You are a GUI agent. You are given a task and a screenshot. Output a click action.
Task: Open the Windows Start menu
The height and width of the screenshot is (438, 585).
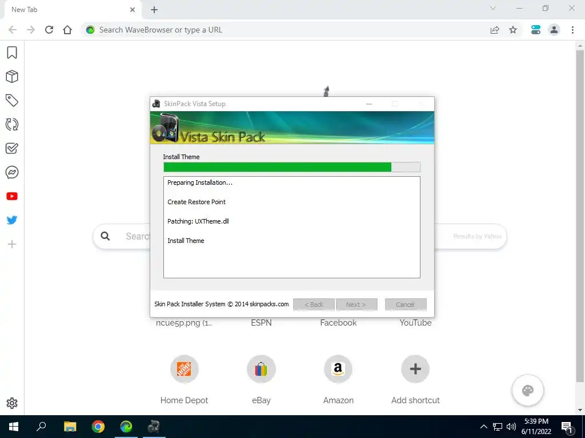[x=14, y=427]
